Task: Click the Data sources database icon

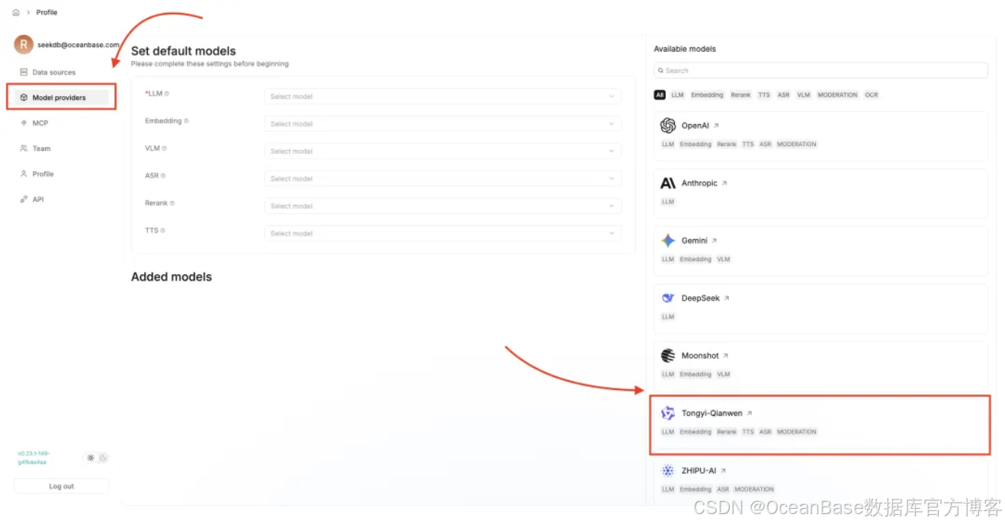Action: coord(24,72)
